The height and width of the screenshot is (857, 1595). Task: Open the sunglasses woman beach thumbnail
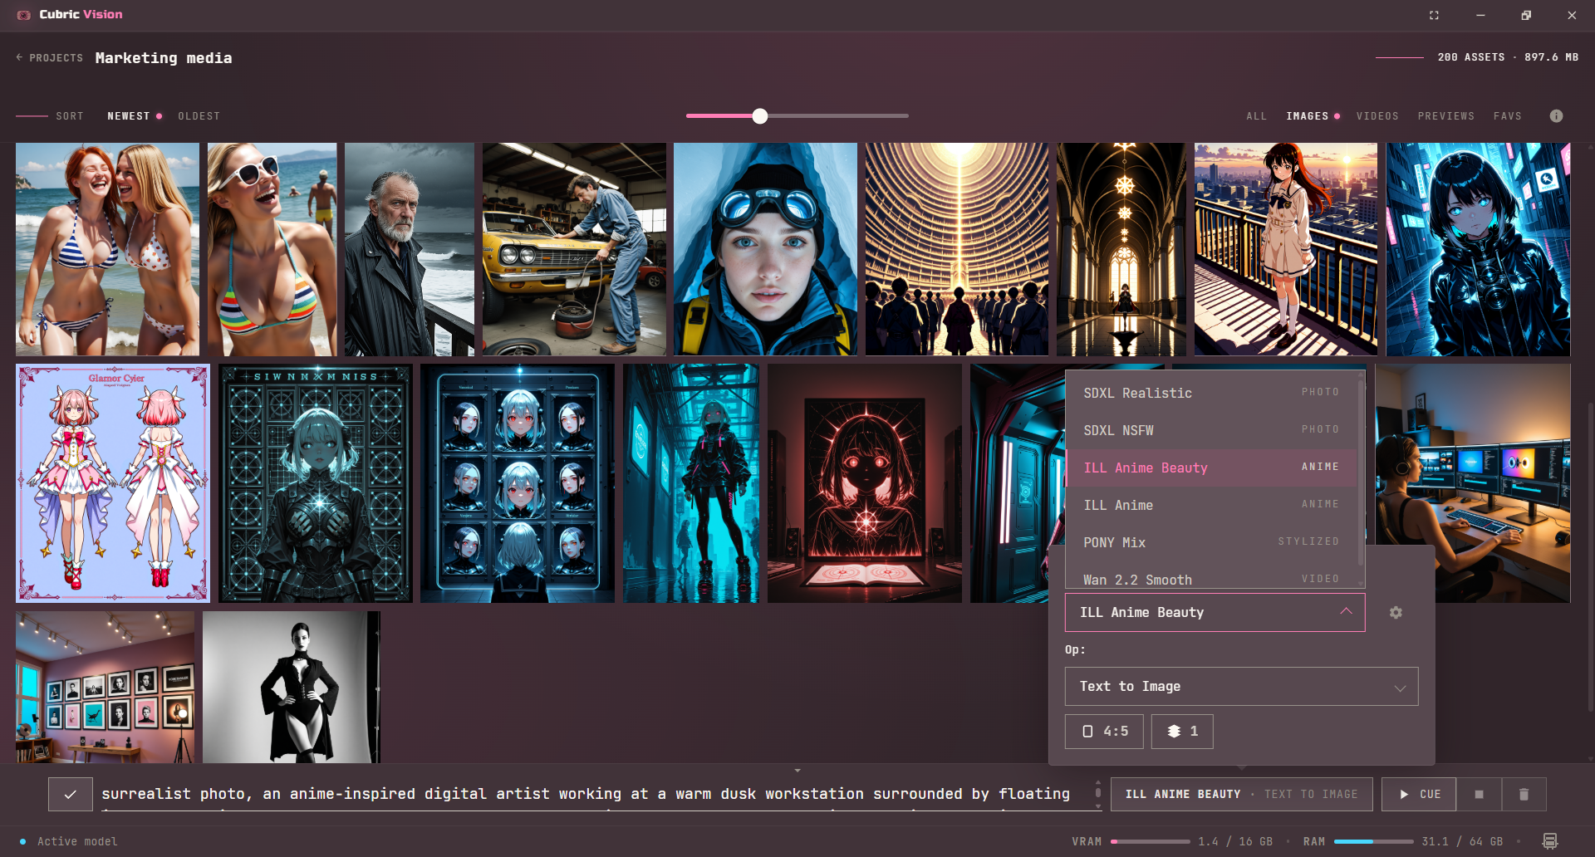[272, 249]
